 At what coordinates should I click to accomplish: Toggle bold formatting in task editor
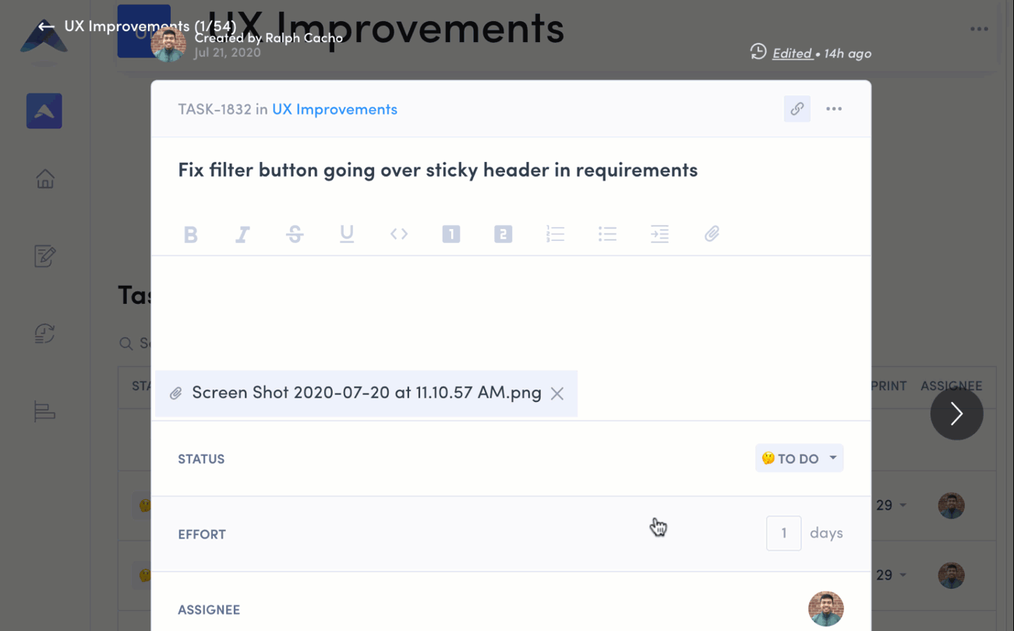[191, 234]
